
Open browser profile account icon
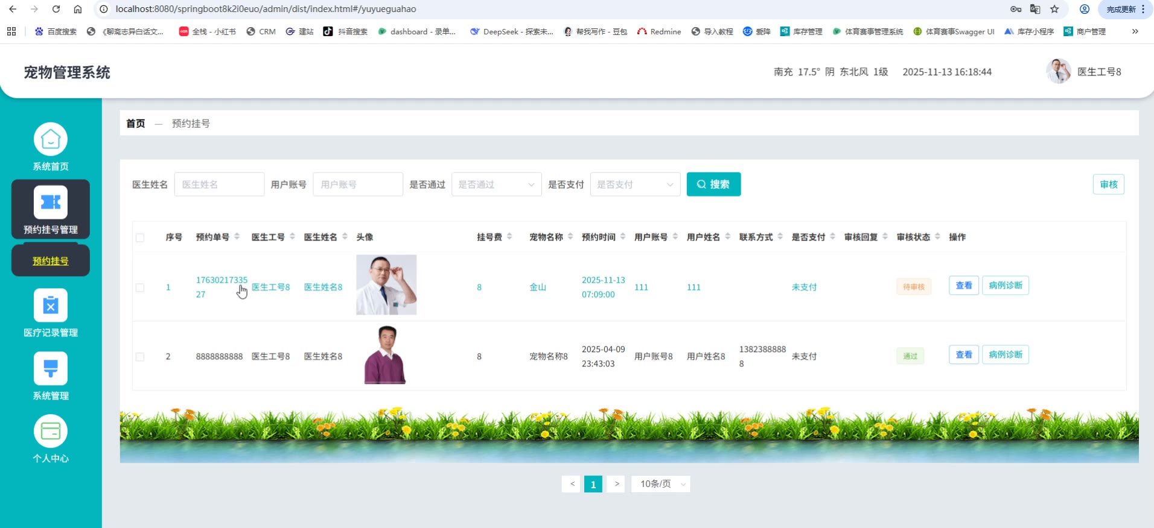point(1085,9)
